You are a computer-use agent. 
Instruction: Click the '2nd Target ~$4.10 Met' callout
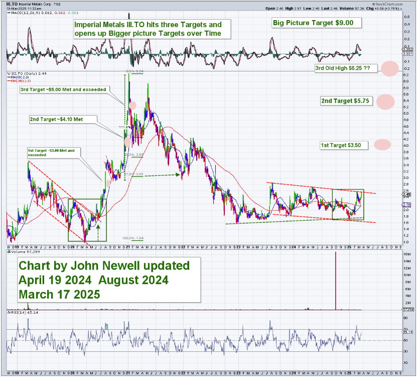[63, 119]
